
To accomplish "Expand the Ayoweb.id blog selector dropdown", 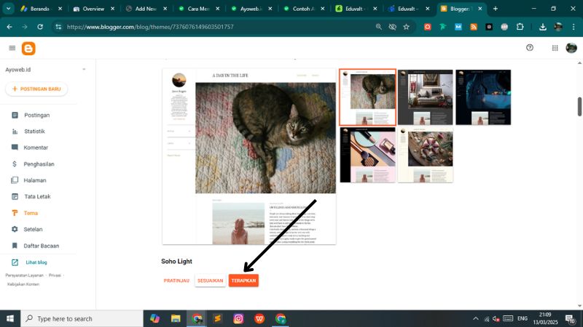I will [84, 69].
